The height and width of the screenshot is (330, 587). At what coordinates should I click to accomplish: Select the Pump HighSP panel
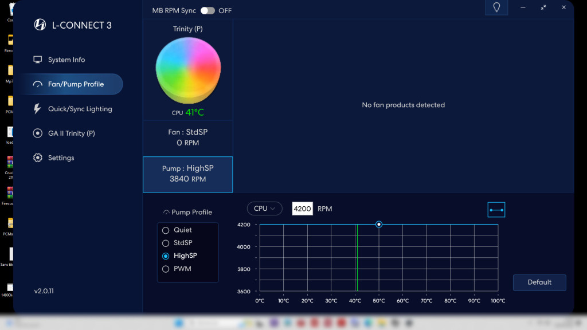coord(187,174)
